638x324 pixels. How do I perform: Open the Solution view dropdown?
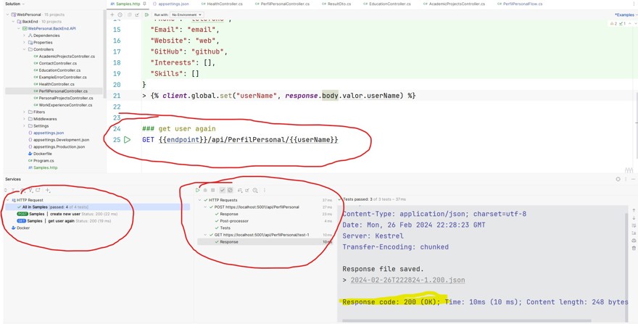(14, 4)
